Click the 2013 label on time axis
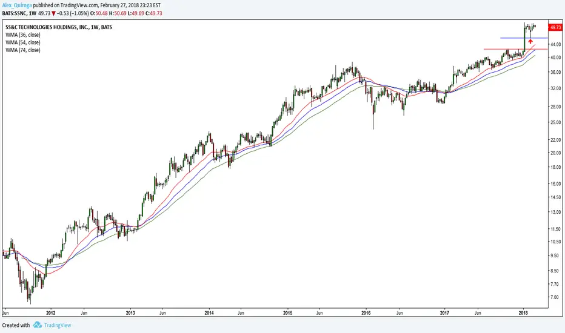Image resolution: width=565 pixels, height=333 pixels. point(130,313)
